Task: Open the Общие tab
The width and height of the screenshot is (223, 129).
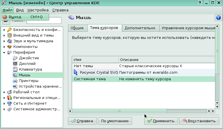Action: pyautogui.click(x=77, y=28)
